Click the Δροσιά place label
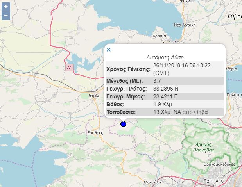The image size is (242, 187). 160,35
